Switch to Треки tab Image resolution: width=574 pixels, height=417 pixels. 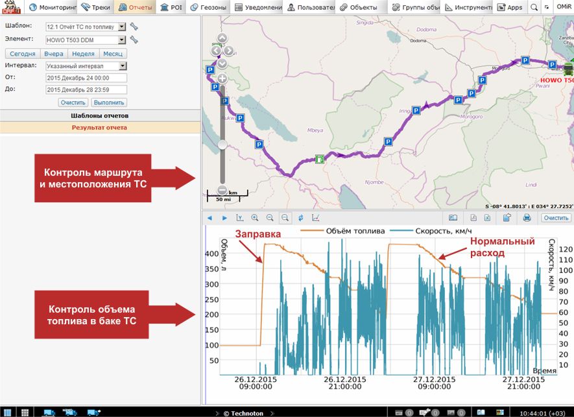click(x=96, y=7)
